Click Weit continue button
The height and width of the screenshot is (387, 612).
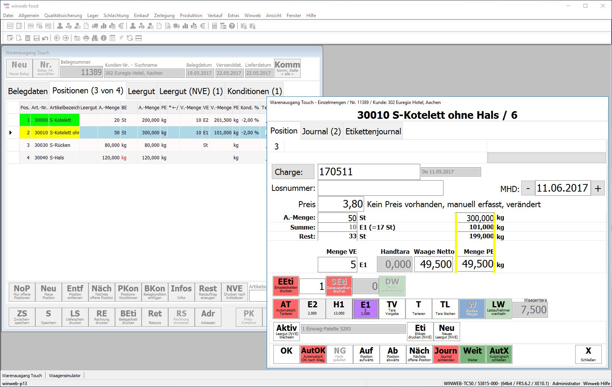coord(473,354)
